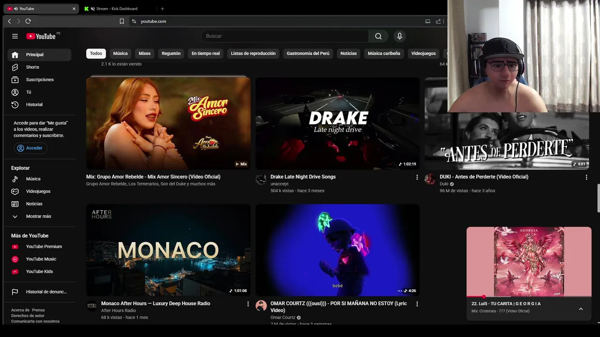Open the Drake Late night drive thumbnail

[x=337, y=123]
